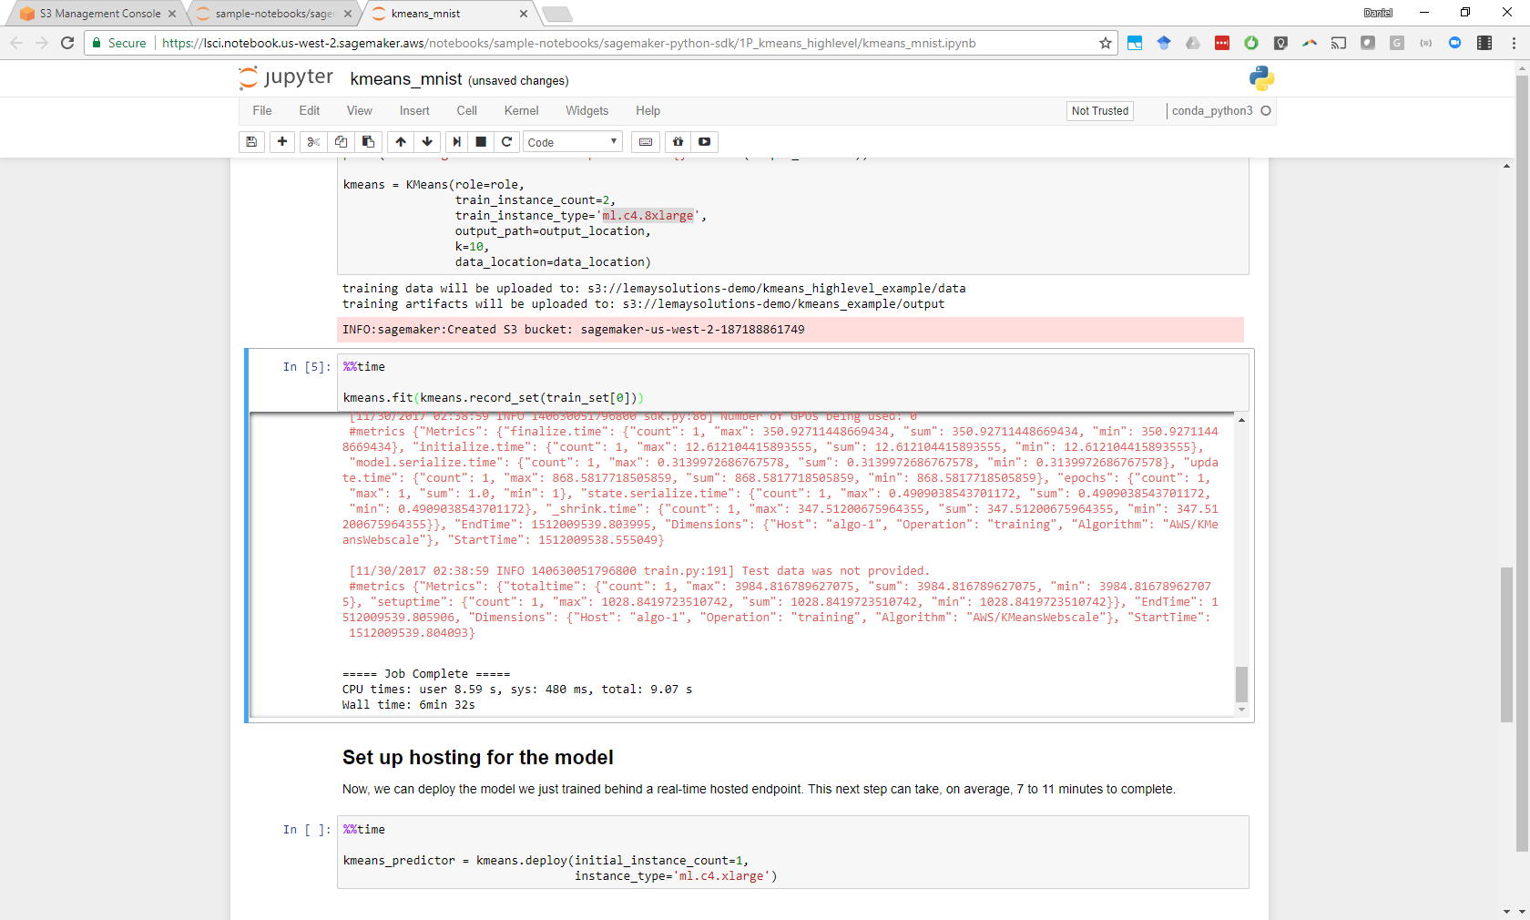This screenshot has width=1530, height=920.
Task: Open the Chrome three-dot menu
Action: (x=1514, y=43)
